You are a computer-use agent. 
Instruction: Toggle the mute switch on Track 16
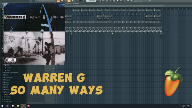[54, 98]
